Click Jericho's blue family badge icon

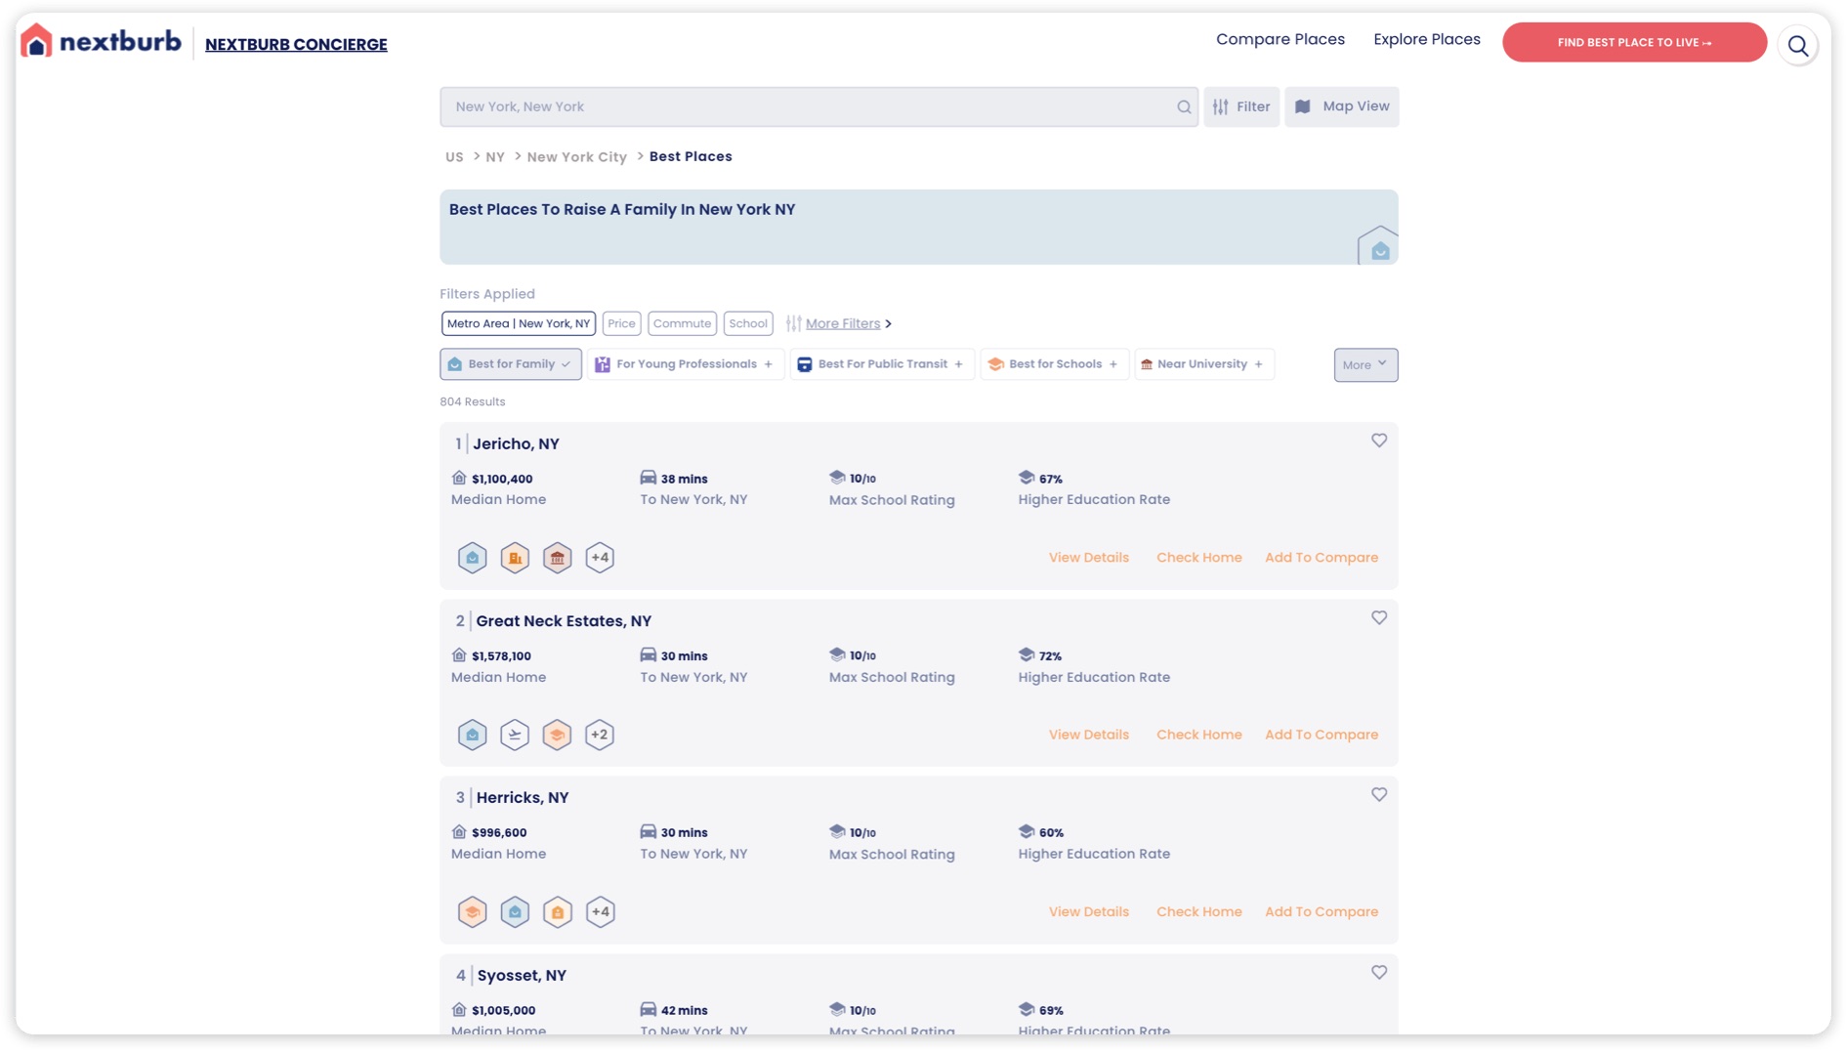pos(472,558)
